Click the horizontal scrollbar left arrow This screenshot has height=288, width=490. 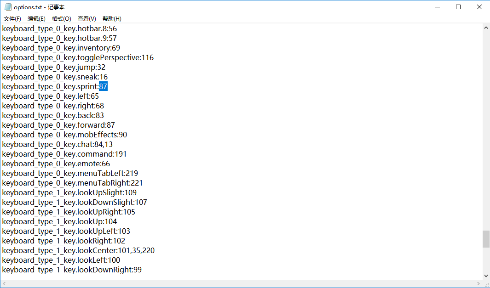pyautogui.click(x=4, y=283)
